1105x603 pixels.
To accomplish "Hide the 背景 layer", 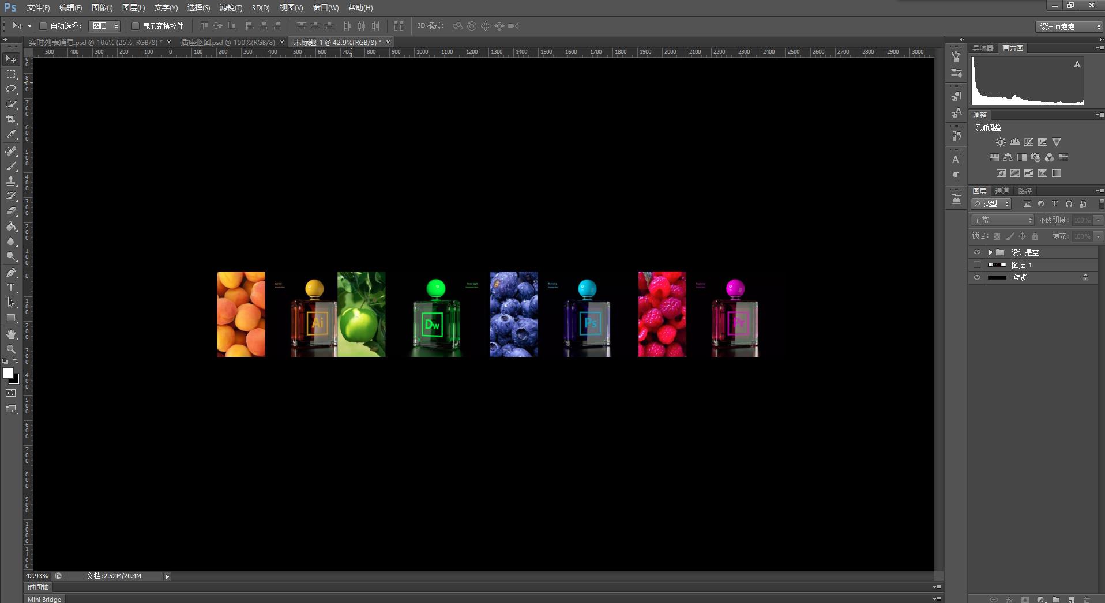I will click(x=976, y=278).
